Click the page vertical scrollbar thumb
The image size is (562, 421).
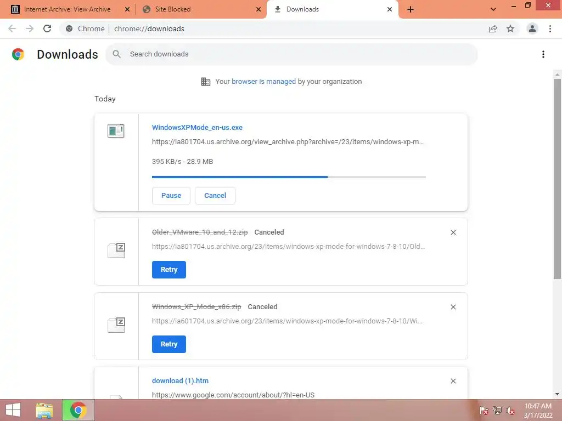point(557,179)
